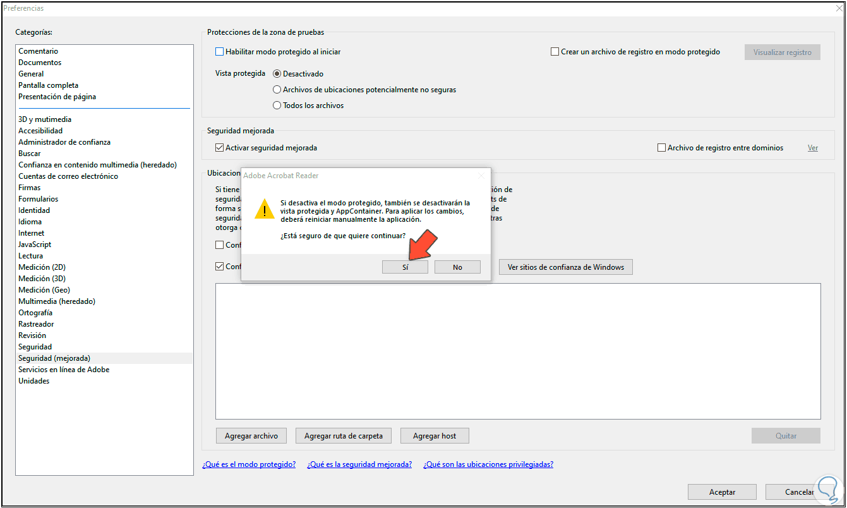The width and height of the screenshot is (847, 508).
Task: Disable "Activar seguridad mejorada"
Action: point(219,147)
